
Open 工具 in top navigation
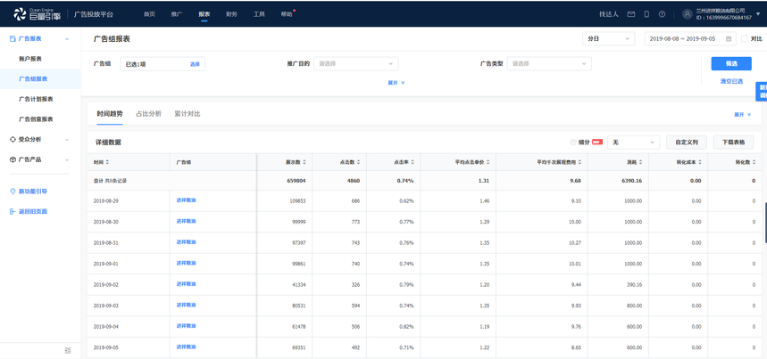pyautogui.click(x=259, y=14)
